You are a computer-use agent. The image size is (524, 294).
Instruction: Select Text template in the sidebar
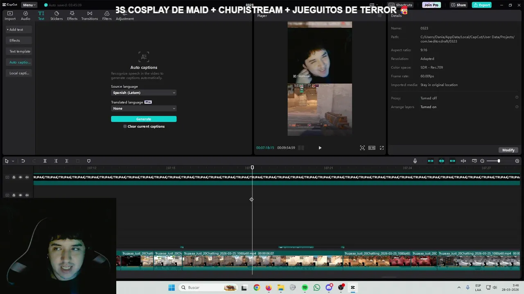coord(20,51)
